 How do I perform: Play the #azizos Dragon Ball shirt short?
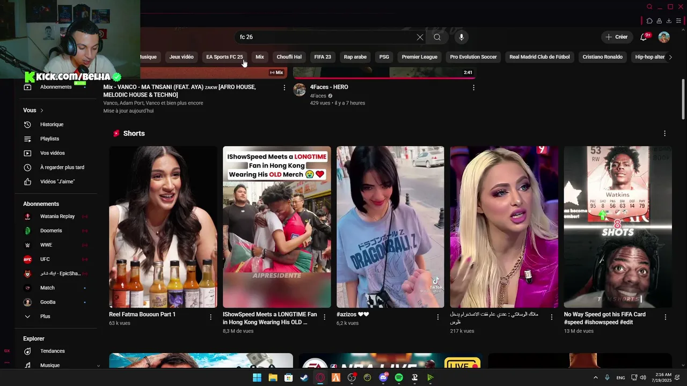pyautogui.click(x=390, y=227)
